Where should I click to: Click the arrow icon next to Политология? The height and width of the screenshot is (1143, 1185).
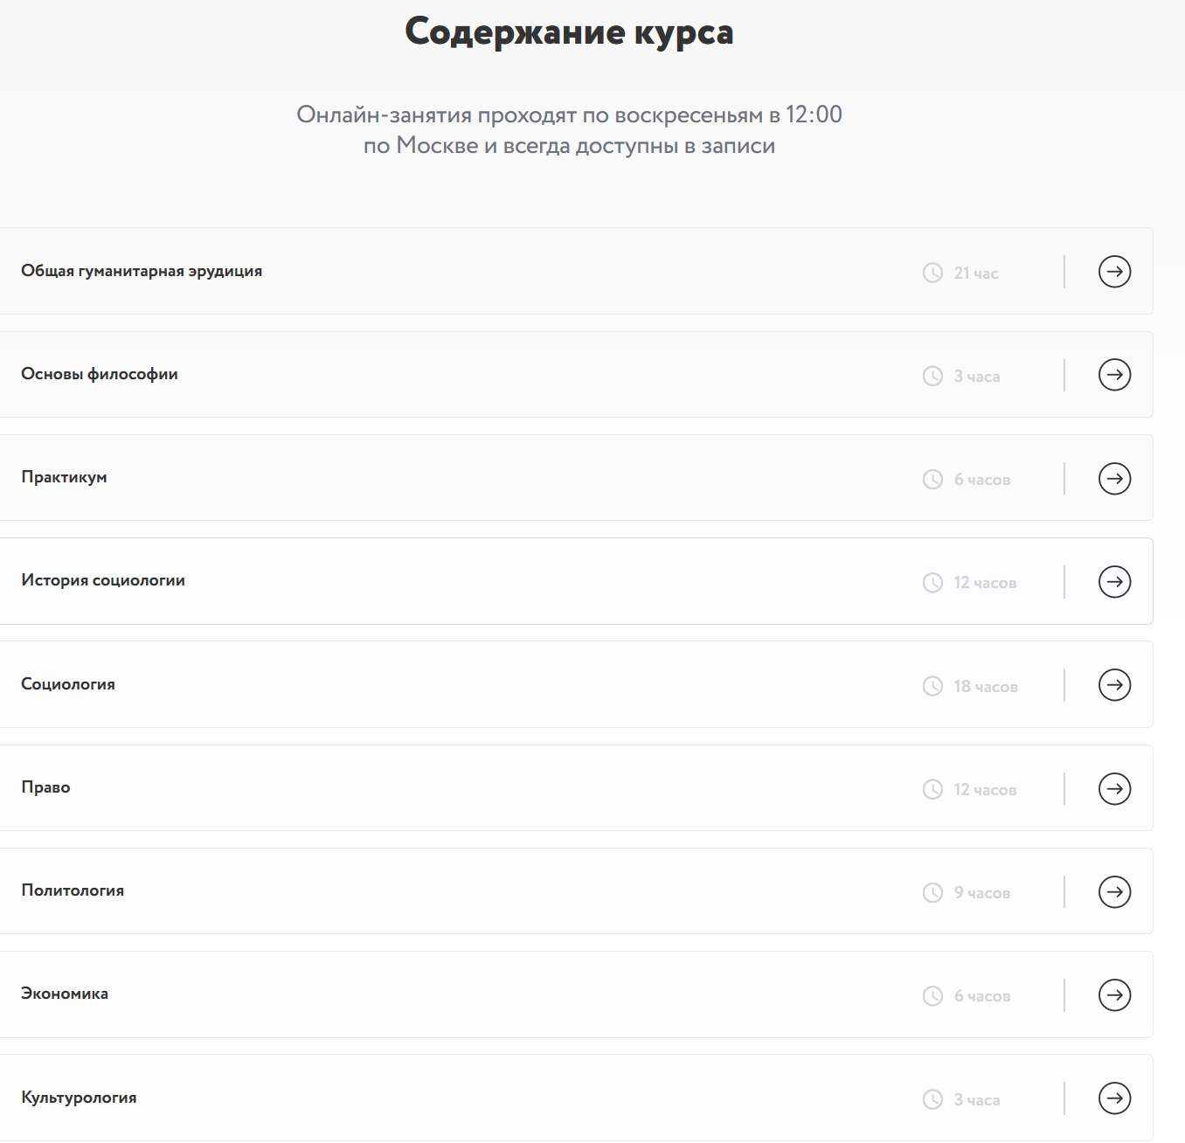[1114, 891]
